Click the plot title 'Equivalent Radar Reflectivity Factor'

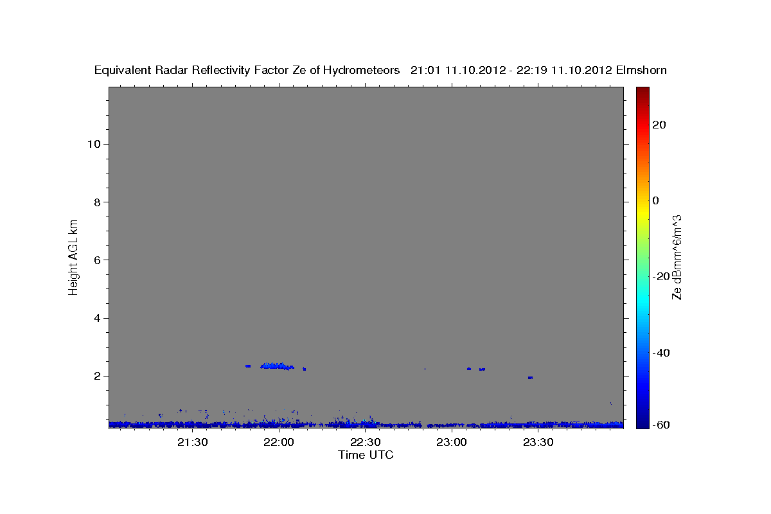tap(191, 70)
